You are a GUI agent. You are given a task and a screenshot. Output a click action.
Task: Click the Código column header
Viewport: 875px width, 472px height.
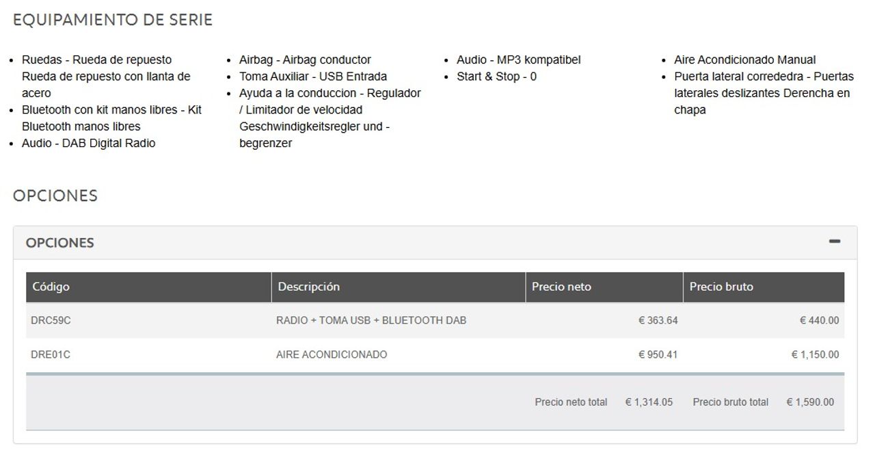[x=51, y=287]
